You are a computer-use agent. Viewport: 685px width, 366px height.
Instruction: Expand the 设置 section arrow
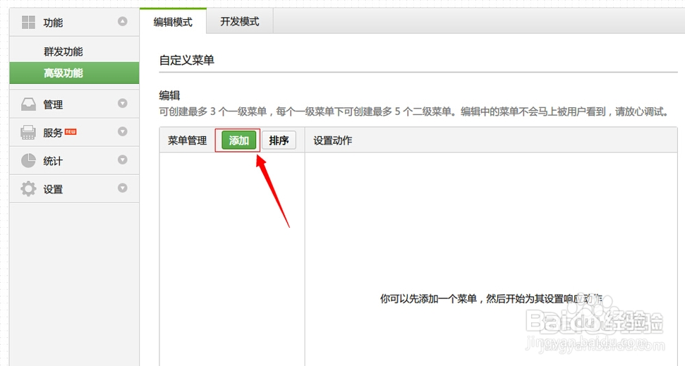(123, 188)
